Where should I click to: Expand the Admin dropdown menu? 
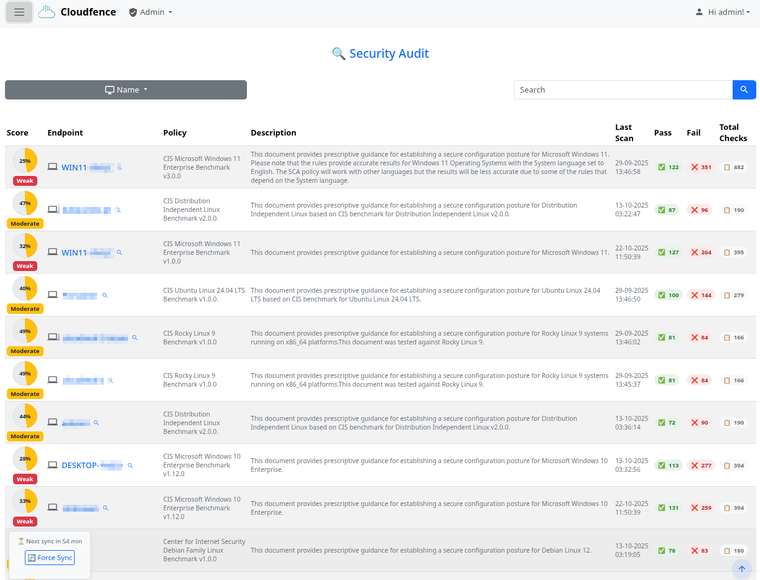(x=151, y=12)
